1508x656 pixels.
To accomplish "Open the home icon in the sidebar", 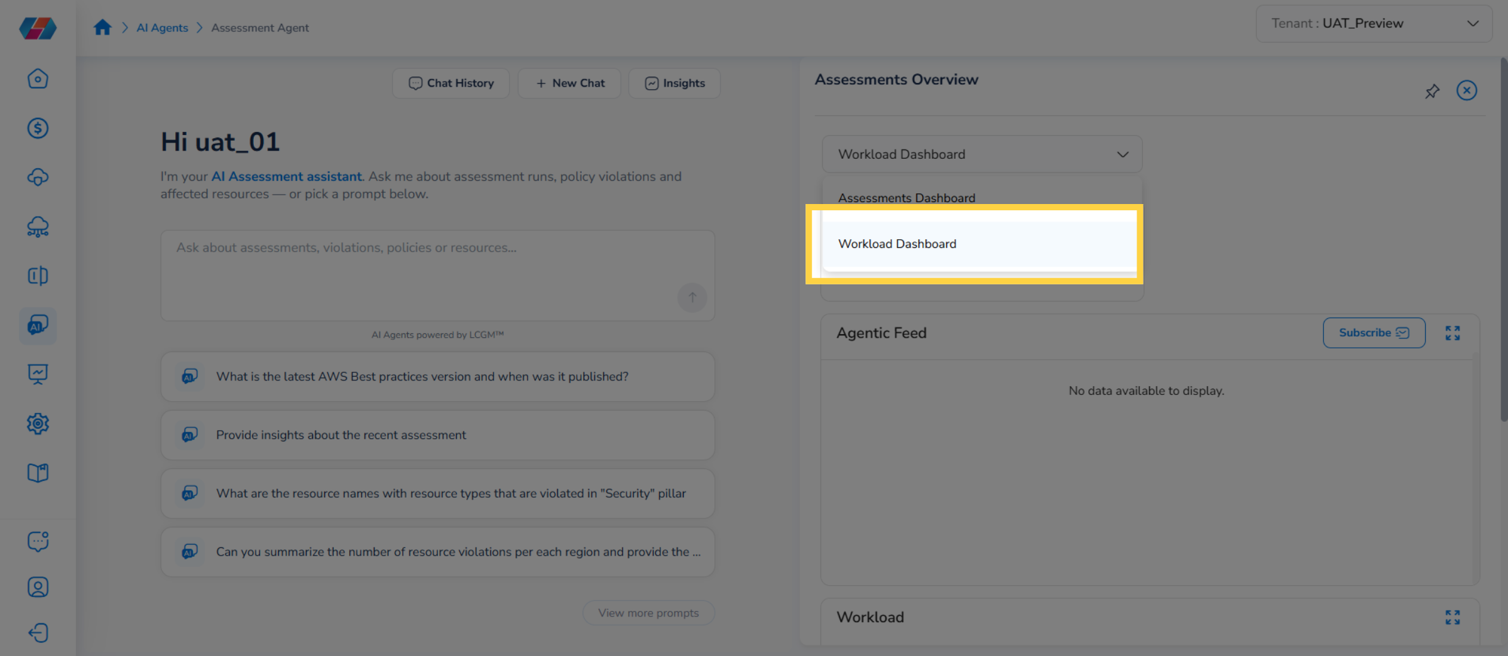I will (38, 78).
